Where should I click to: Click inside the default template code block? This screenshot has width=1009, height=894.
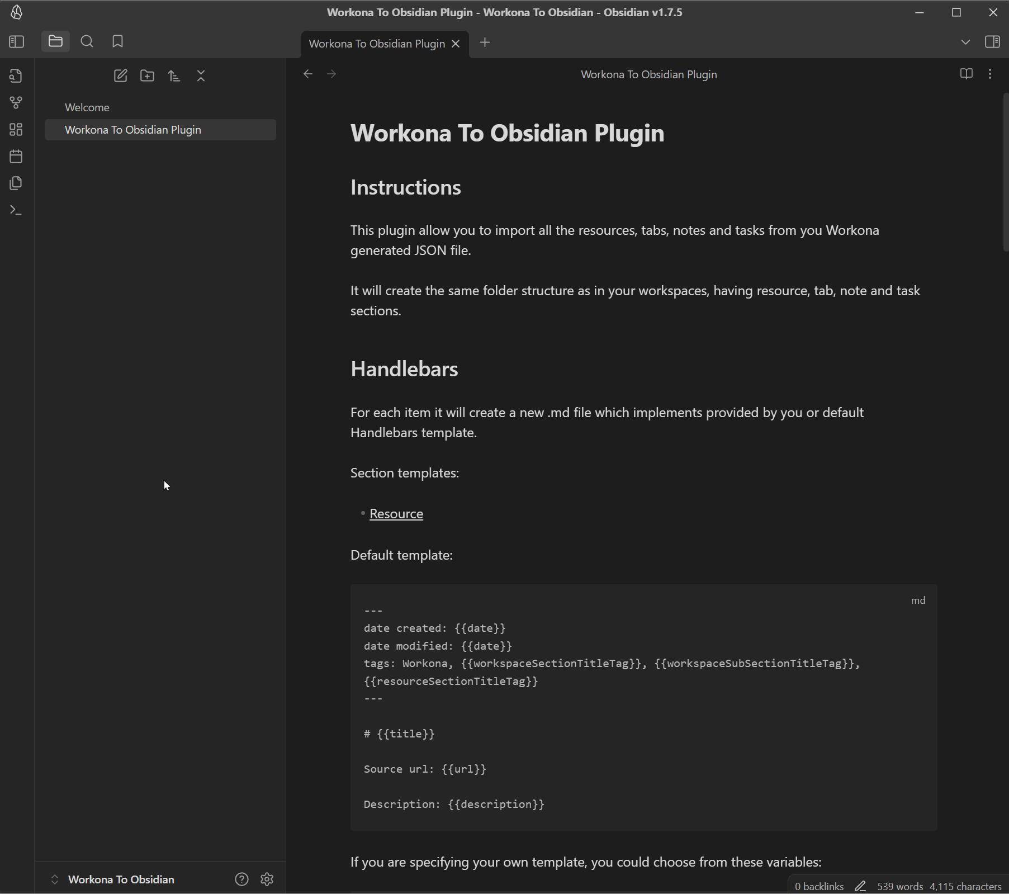click(643, 708)
